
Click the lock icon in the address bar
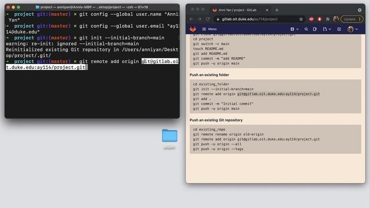218,19
